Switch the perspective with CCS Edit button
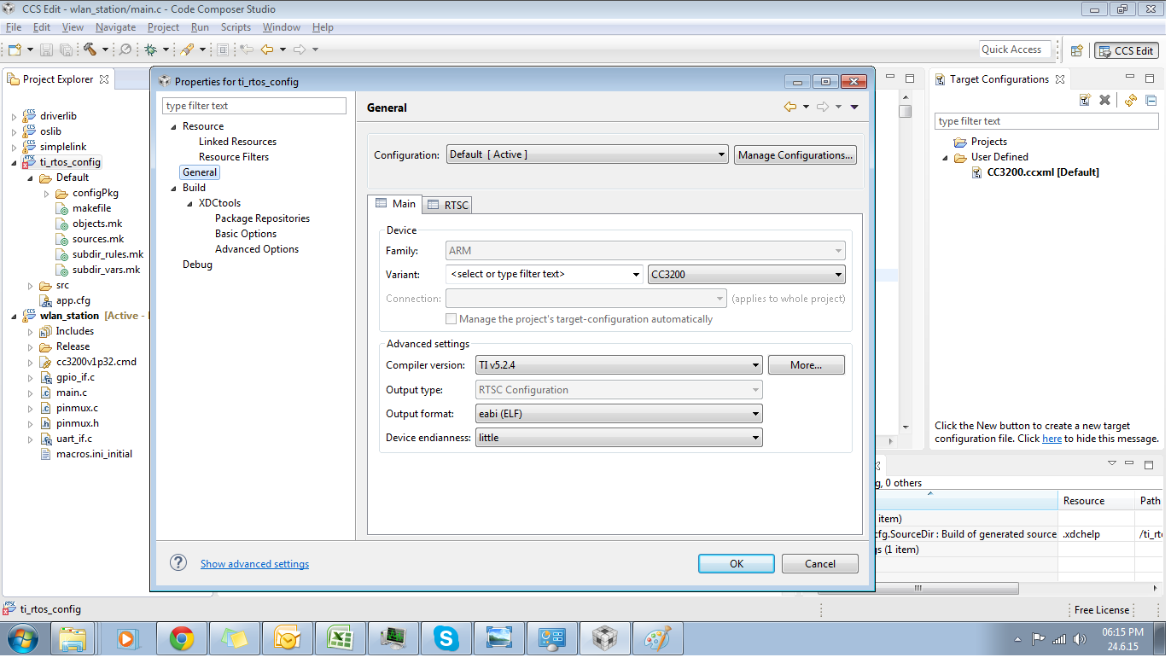 (x=1126, y=50)
